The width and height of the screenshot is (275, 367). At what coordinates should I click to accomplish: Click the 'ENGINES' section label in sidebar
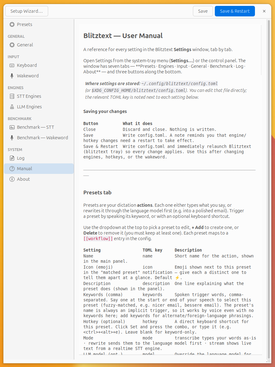pos(16,88)
